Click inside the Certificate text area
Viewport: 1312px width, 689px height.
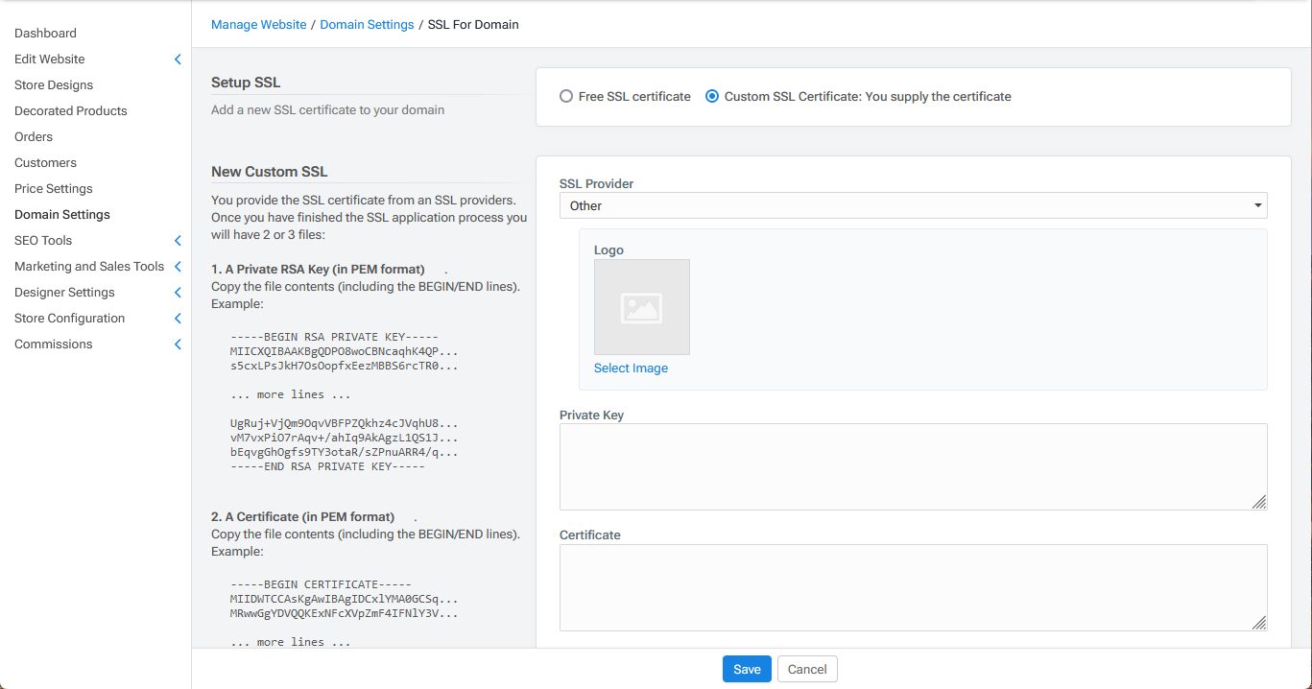pos(912,587)
